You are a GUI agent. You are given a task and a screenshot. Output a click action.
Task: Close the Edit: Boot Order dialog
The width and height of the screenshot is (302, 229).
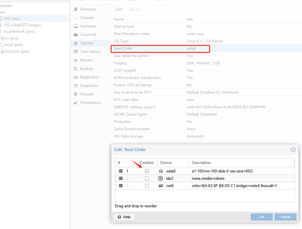[x=293, y=150]
